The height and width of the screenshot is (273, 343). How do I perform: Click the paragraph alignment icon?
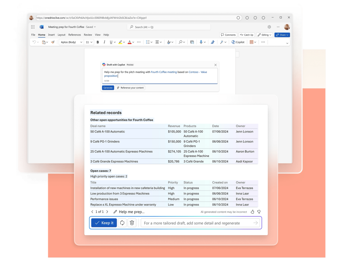pos(157,42)
